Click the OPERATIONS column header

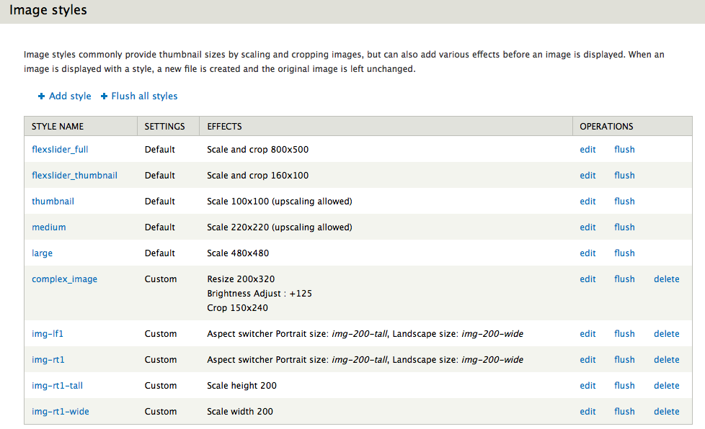(606, 126)
